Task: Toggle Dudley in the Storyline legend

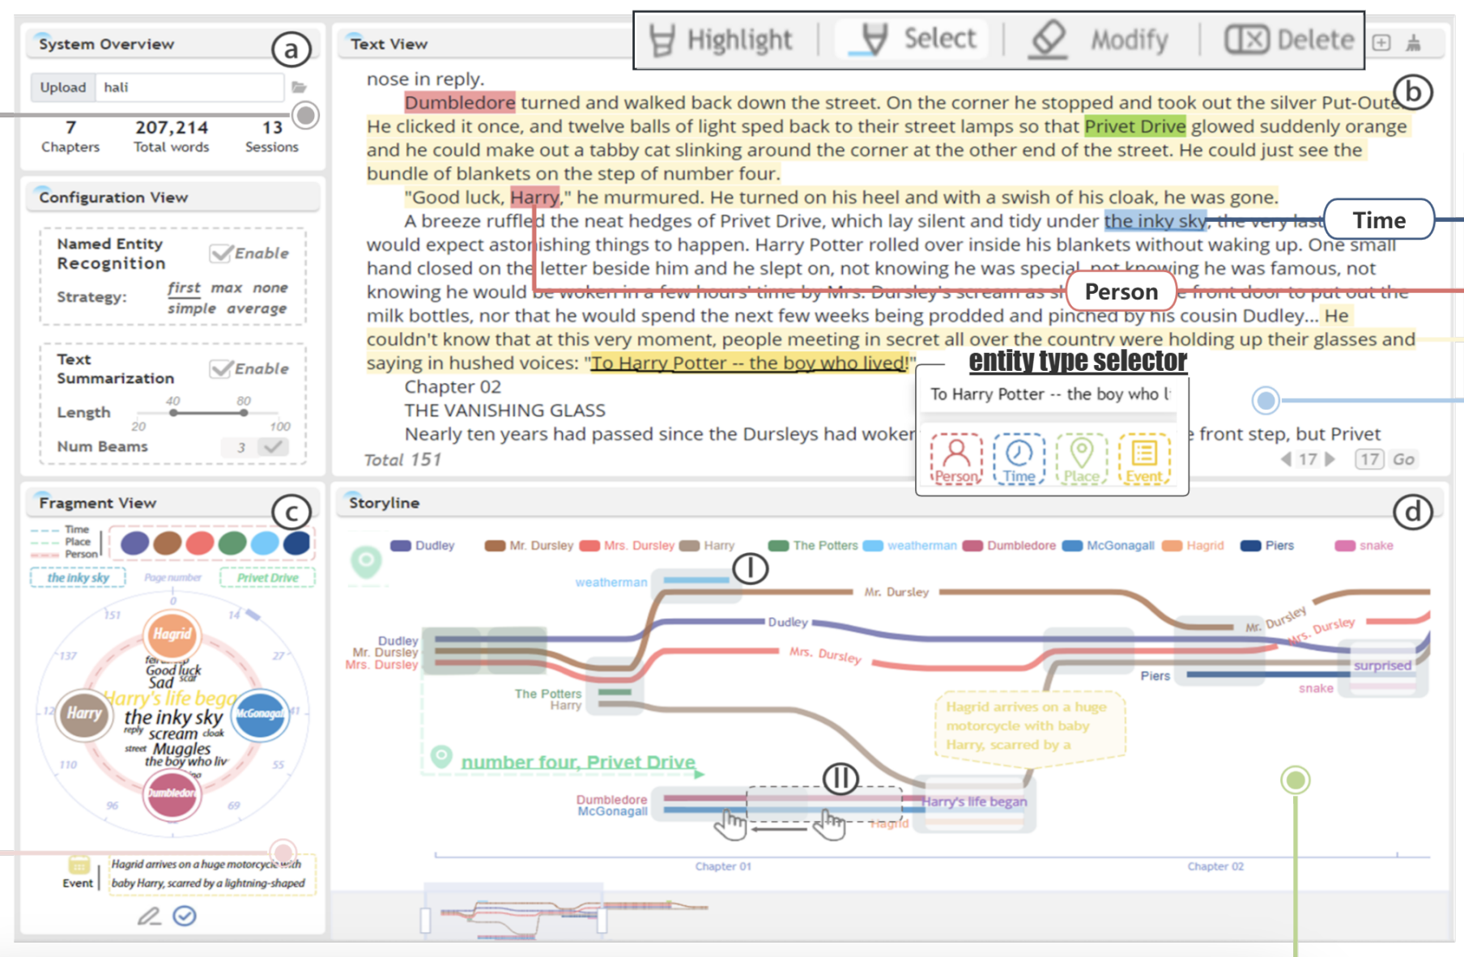Action: 423,546
